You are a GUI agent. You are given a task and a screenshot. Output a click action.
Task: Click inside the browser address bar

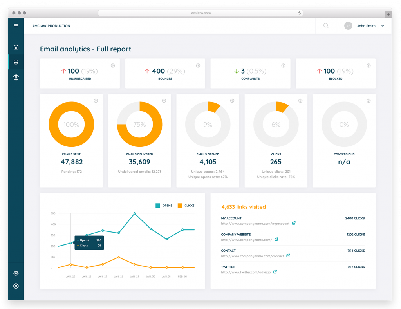(201, 13)
